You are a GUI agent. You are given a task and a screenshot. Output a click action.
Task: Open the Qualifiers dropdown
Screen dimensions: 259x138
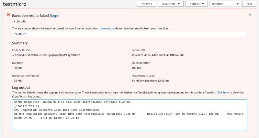pos(171,4)
